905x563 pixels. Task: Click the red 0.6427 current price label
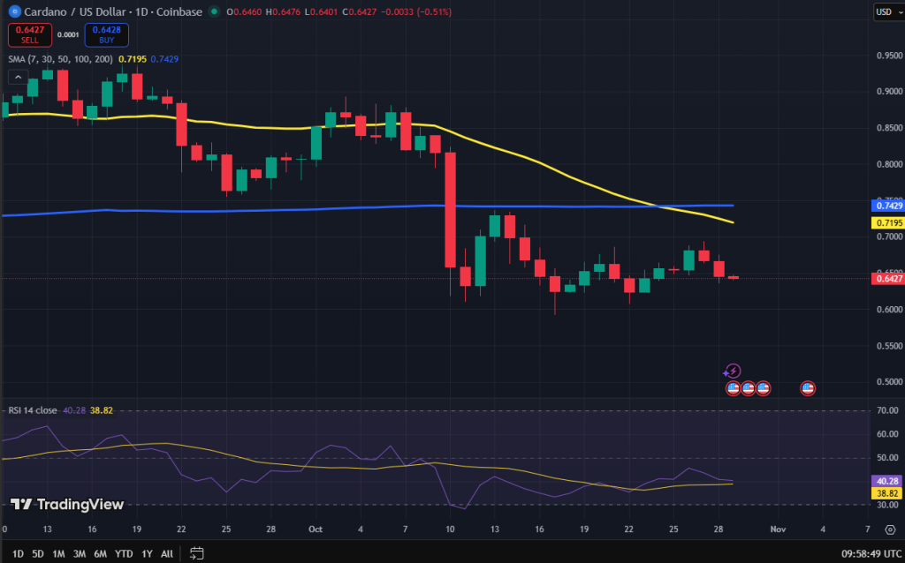tap(887, 279)
